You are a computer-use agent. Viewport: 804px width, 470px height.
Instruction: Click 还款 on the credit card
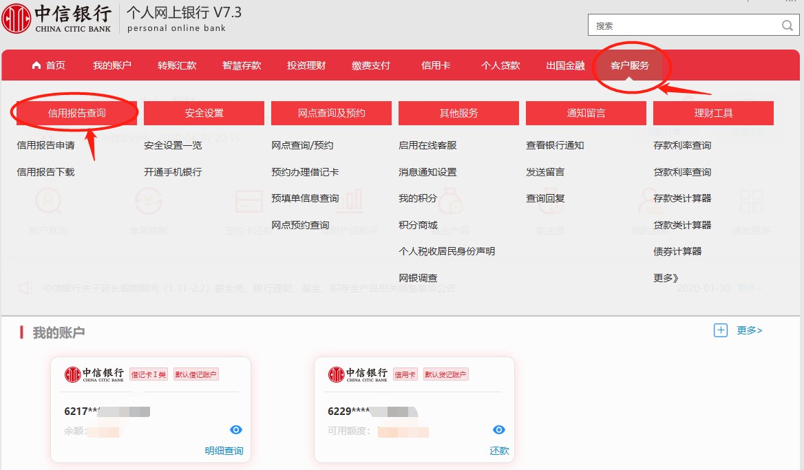coord(499,451)
